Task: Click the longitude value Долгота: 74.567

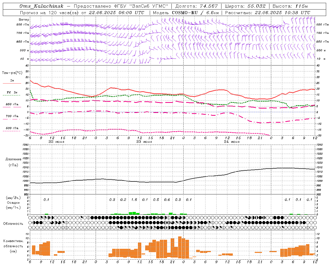Action: coord(196,6)
